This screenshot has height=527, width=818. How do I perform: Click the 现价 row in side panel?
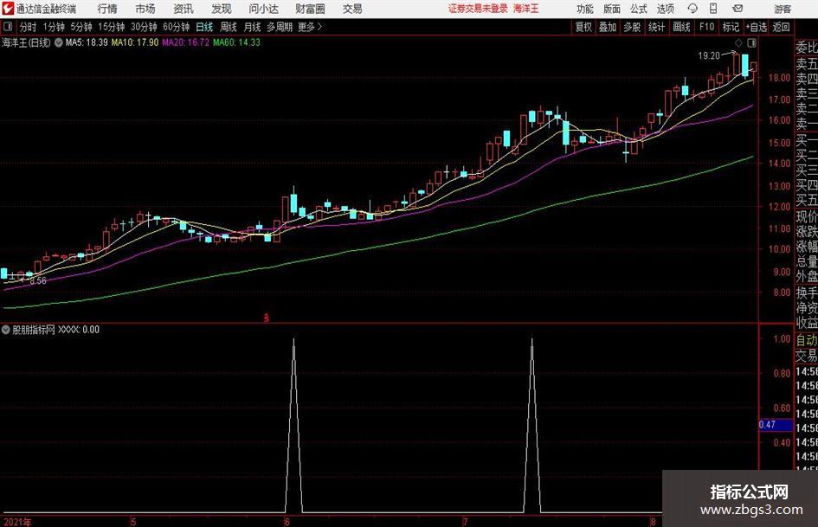tap(807, 216)
